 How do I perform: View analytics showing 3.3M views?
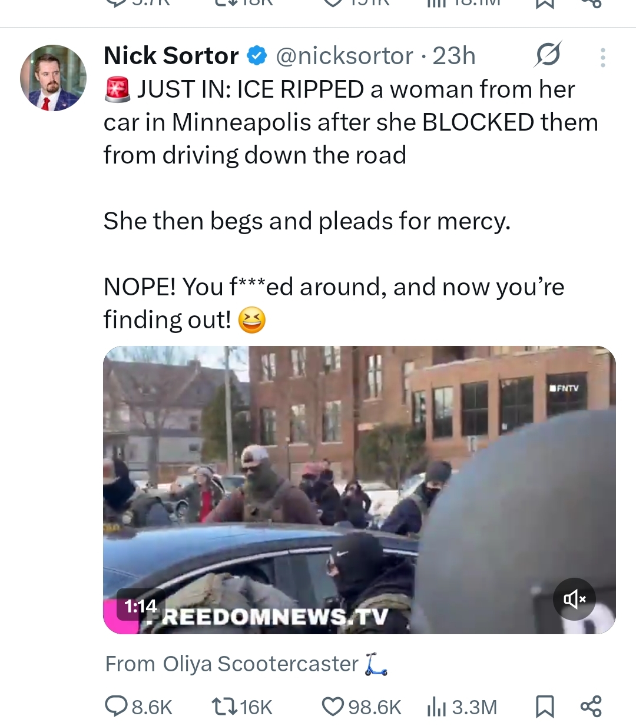tap(462, 707)
